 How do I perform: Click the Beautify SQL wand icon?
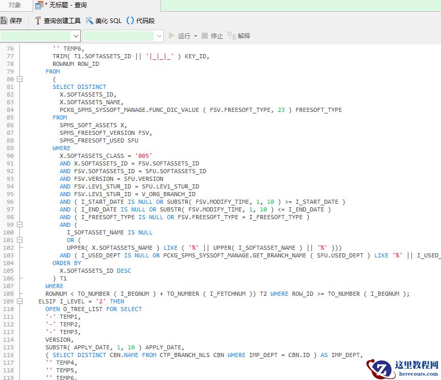point(89,20)
